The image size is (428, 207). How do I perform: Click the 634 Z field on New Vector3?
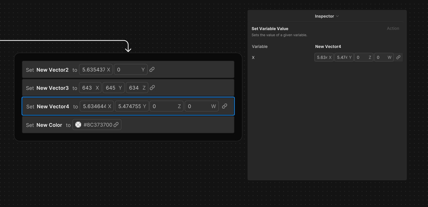point(137,87)
